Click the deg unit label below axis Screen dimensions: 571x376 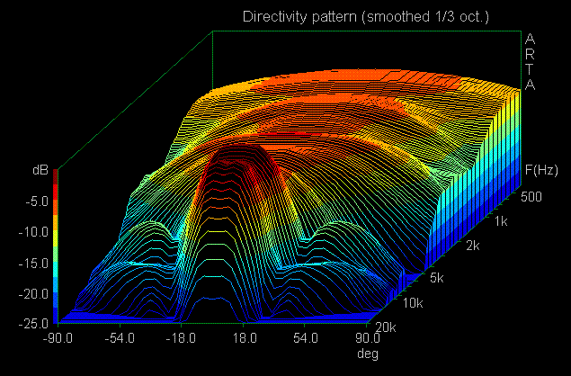[x=369, y=354]
